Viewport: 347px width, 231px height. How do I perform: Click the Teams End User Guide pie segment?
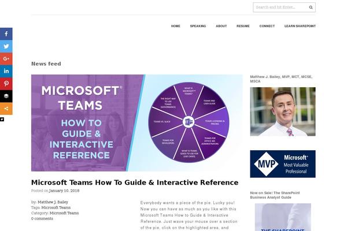(x=209, y=102)
